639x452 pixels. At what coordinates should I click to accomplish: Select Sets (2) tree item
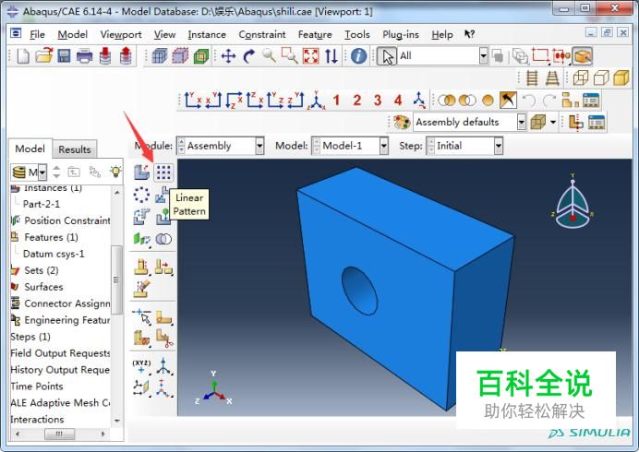pos(42,270)
